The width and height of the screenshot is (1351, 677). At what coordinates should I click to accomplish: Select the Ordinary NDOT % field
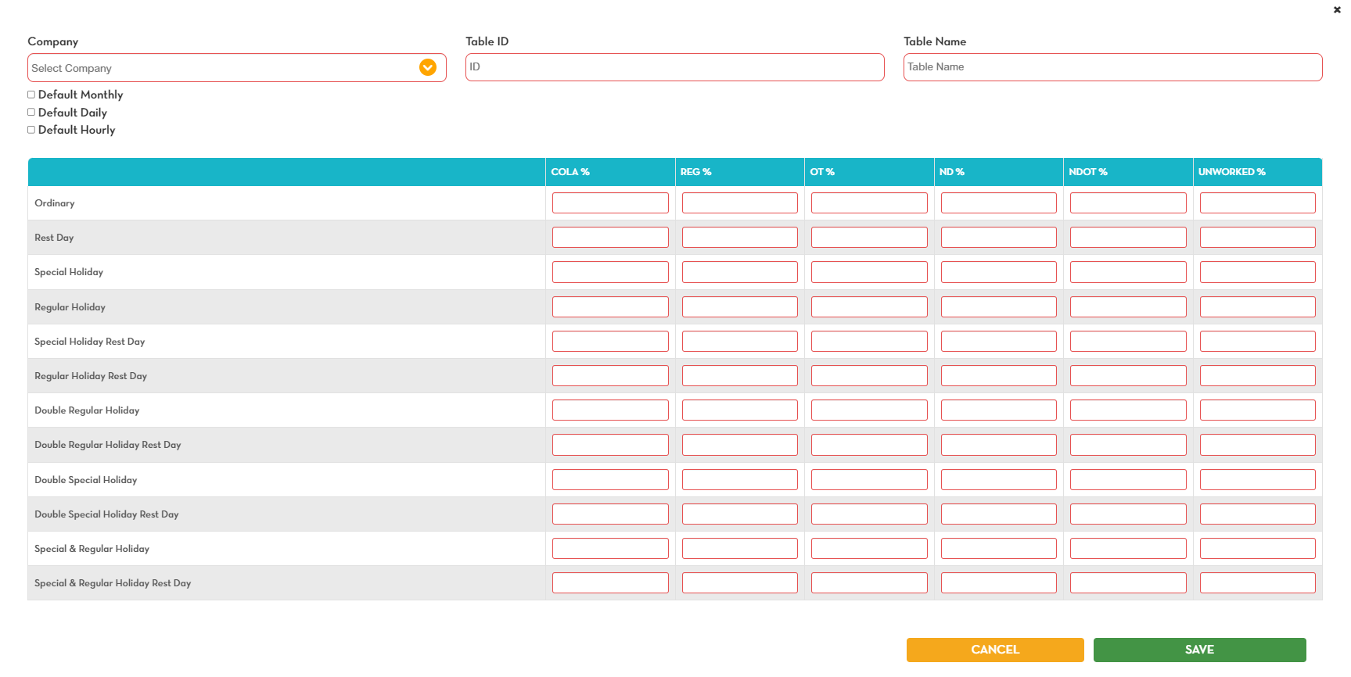pyautogui.click(x=1128, y=203)
